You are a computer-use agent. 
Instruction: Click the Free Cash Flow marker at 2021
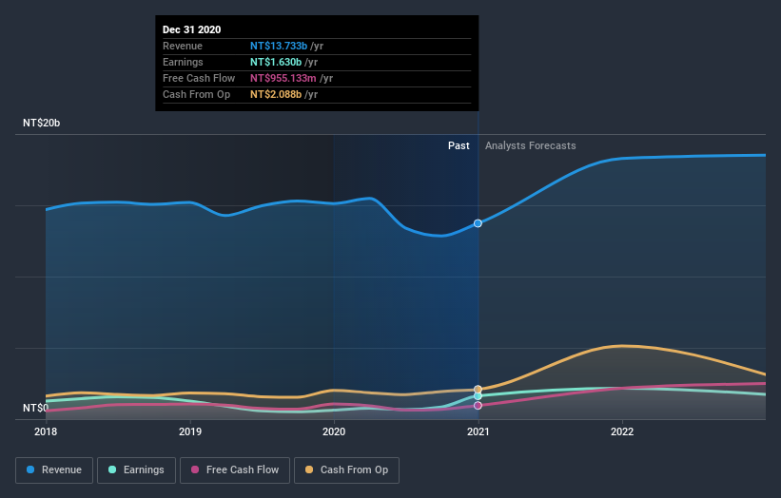[x=478, y=406]
